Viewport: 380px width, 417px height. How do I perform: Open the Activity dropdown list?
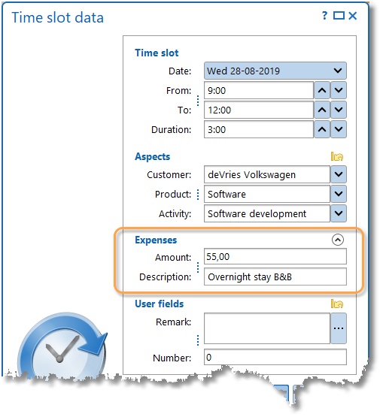pyautogui.click(x=339, y=213)
